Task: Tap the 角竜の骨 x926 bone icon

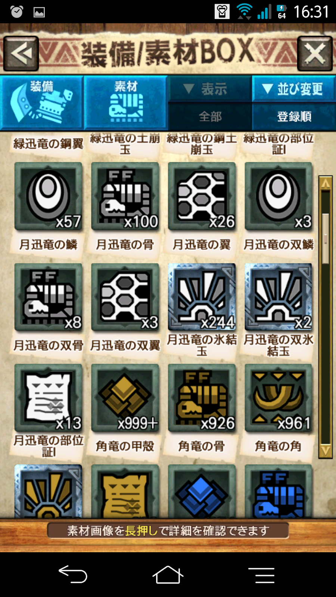Action: click(202, 398)
